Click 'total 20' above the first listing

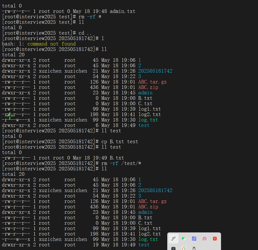pyautogui.click(x=13, y=55)
